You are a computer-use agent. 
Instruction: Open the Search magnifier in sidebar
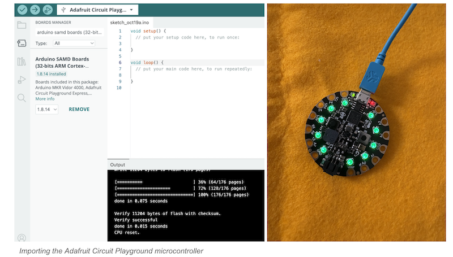click(x=22, y=98)
